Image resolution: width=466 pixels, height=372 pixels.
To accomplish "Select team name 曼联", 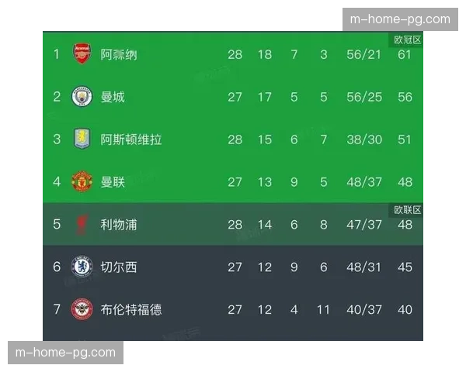I will click(113, 182).
